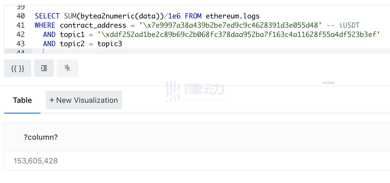The height and width of the screenshot is (183, 390).
Task: Click the panel resize drag handle
Action: pyautogui.click(x=328, y=82)
